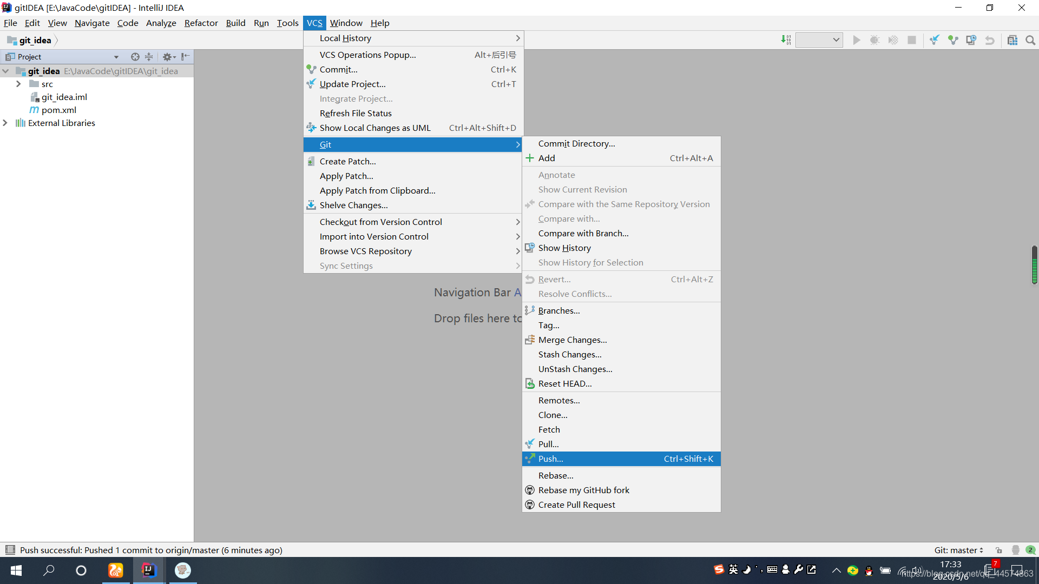Click the Run play button

[856, 40]
